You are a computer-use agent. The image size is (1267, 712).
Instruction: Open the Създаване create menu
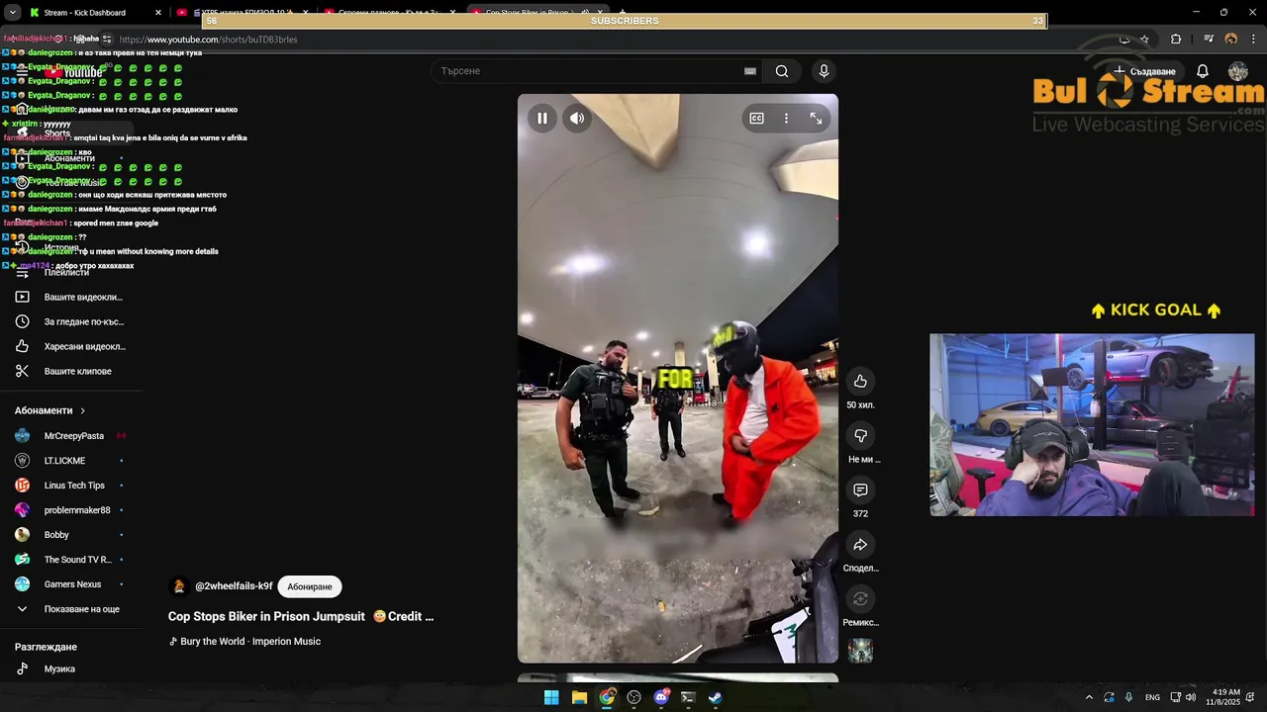(x=1145, y=71)
